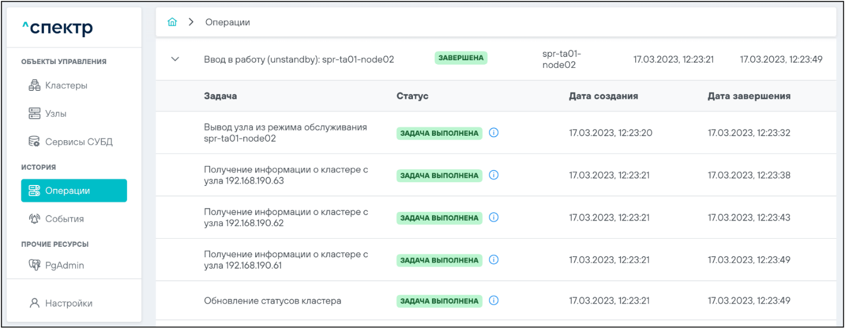Click the home icon in breadcrumb

(172, 22)
